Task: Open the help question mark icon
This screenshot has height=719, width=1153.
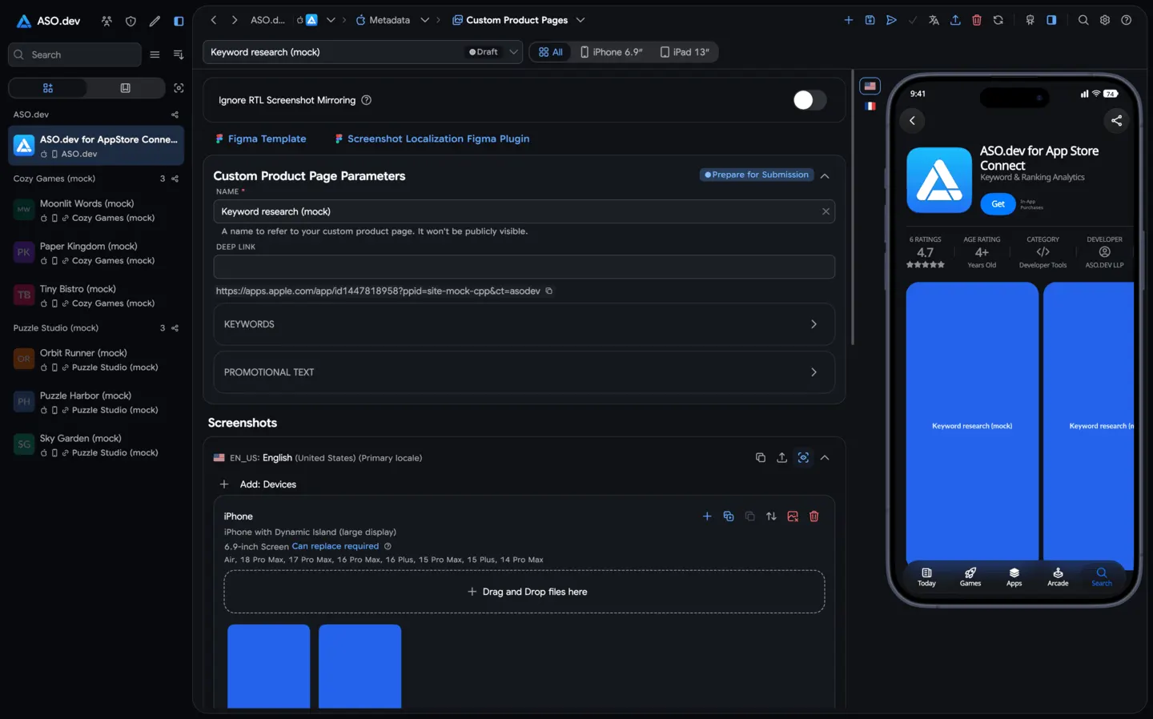Action: click(1127, 20)
